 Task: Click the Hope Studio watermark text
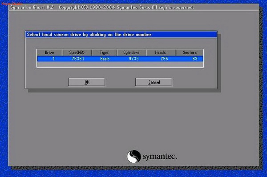[12, 4]
